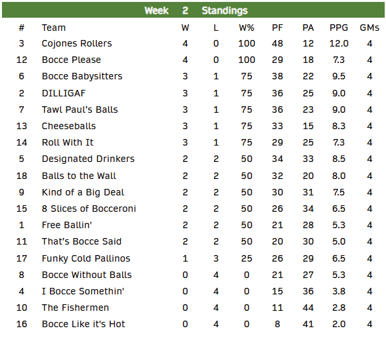Image resolution: width=386 pixels, height=339 pixels.
Task: Select 8 Slices of Bocceroni team
Action: pyautogui.click(x=89, y=209)
